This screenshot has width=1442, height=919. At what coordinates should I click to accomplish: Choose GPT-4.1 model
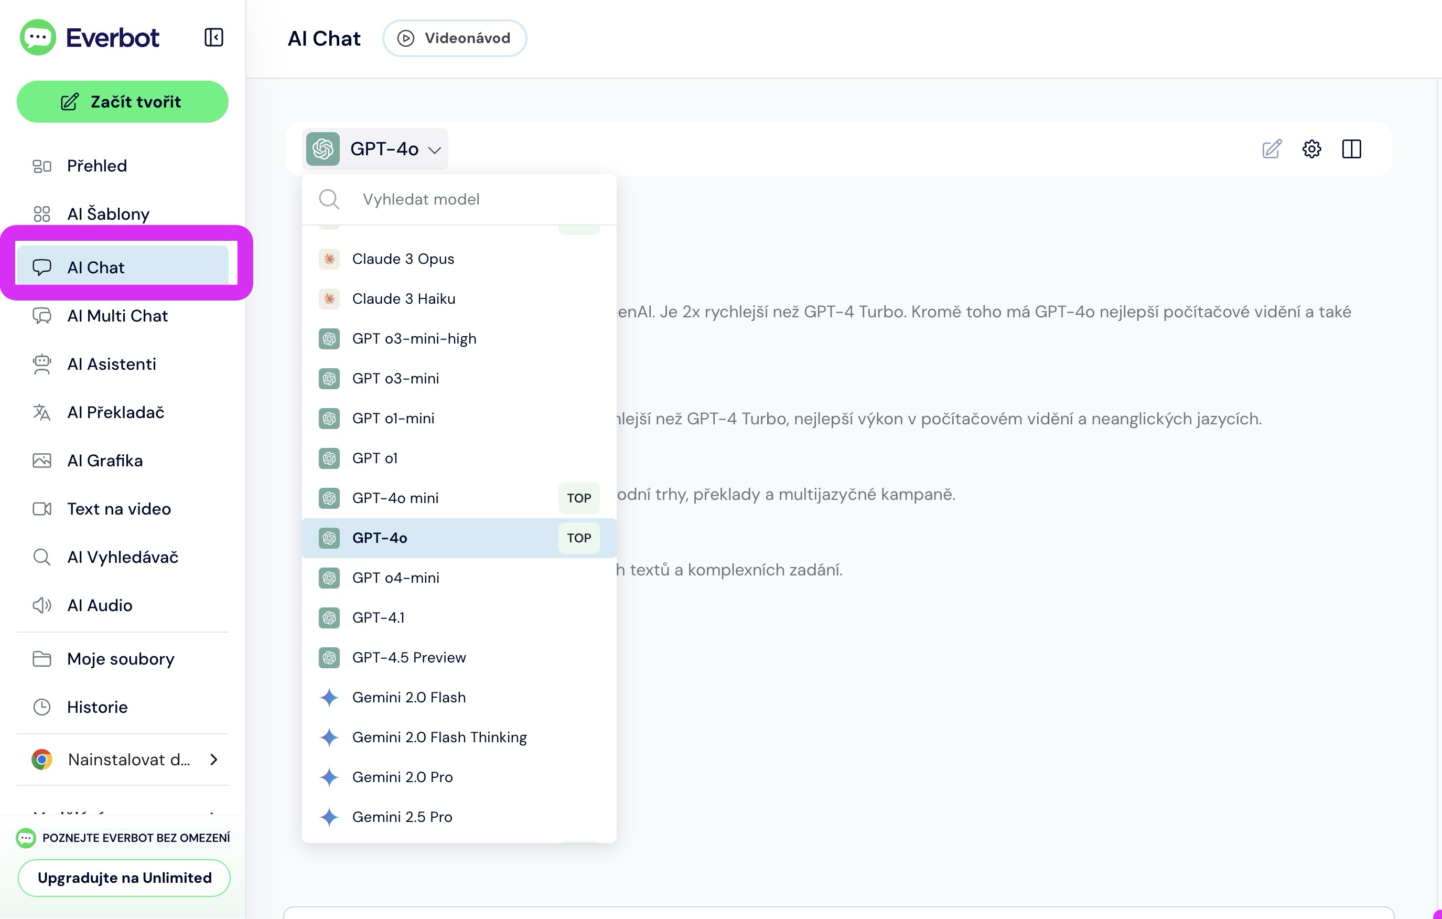pos(459,617)
